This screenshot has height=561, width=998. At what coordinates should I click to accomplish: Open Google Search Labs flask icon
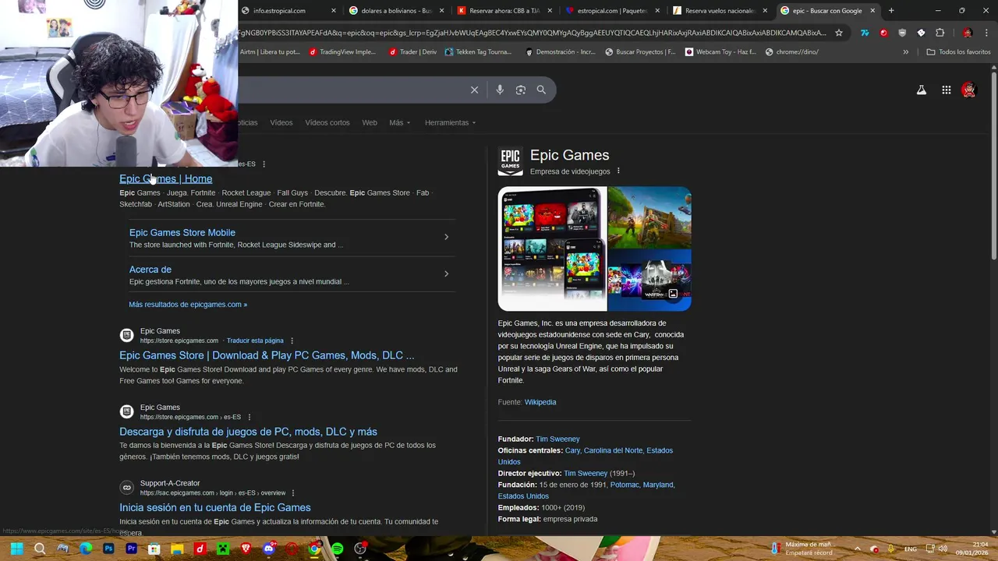[922, 90]
